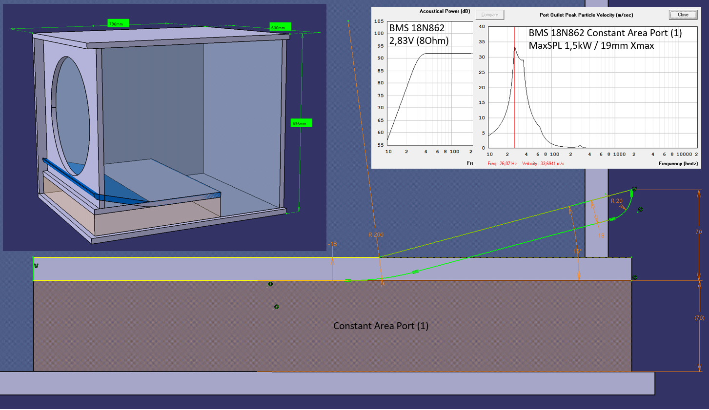This screenshot has height=410, width=709.
Task: Click the Acoustical Power (dB) chart title
Action: pyautogui.click(x=445, y=11)
